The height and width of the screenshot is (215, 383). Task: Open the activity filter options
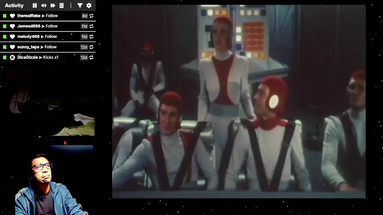pyautogui.click(x=80, y=5)
